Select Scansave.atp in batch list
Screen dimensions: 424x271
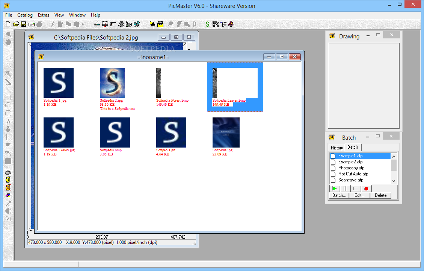tap(360, 180)
